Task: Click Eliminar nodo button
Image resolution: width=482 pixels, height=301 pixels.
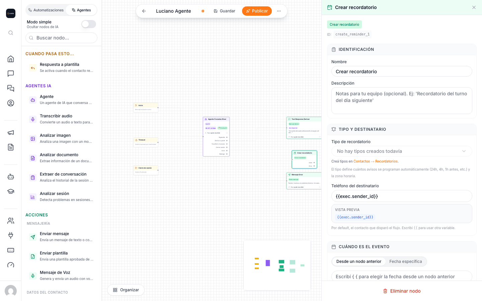Action: click(x=402, y=291)
